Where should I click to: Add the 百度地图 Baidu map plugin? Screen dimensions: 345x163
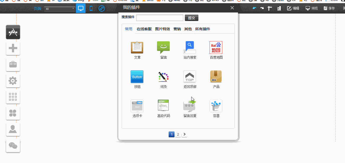[x=216, y=48]
